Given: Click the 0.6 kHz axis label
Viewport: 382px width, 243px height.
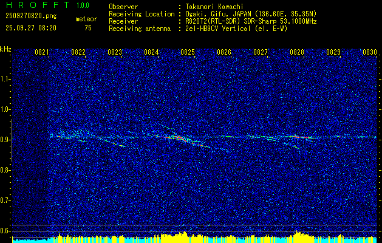Looking at the screenshot, I should point(4,231).
